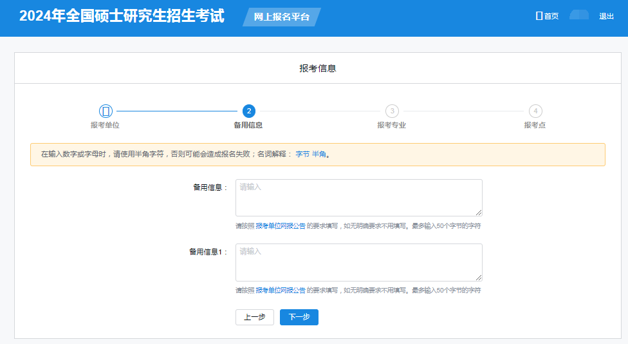Click the 备用信息 step label
628x344 pixels.
coord(248,125)
